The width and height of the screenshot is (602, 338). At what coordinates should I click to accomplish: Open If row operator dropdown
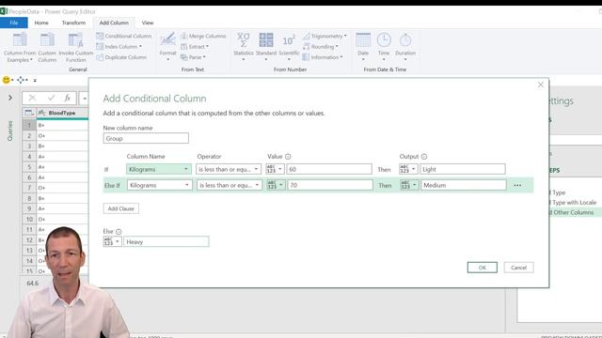[x=229, y=169]
